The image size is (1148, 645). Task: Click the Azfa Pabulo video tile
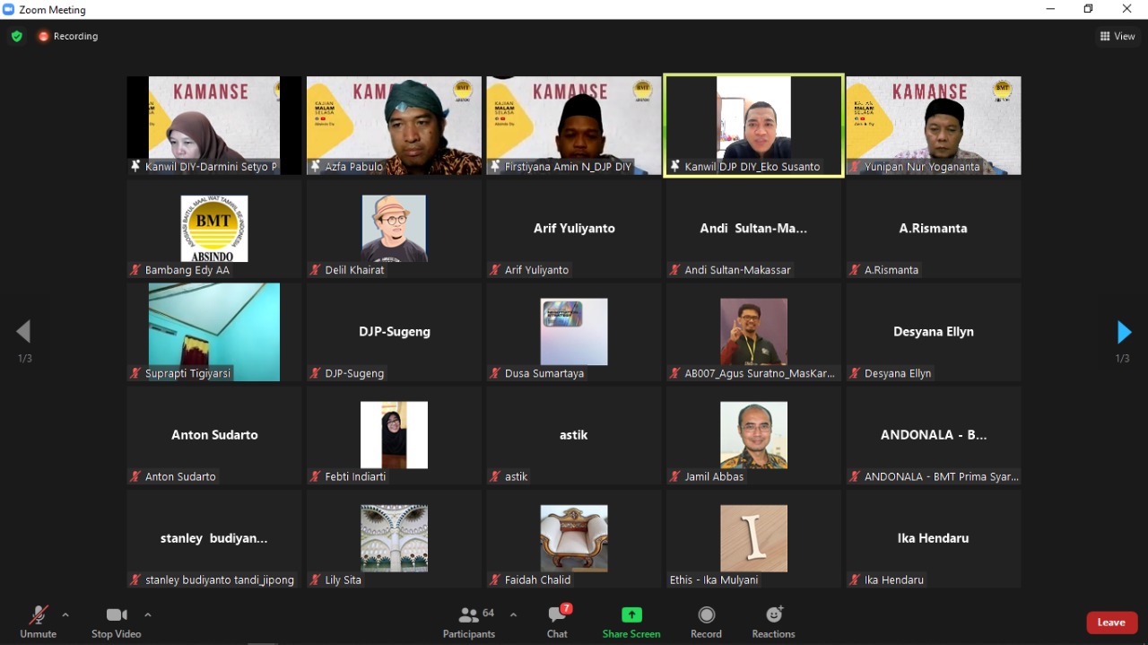(394, 125)
